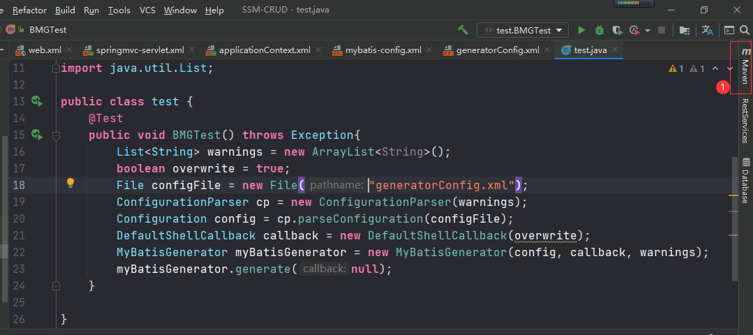
Task: Click the @Test annotation
Action: (105, 118)
